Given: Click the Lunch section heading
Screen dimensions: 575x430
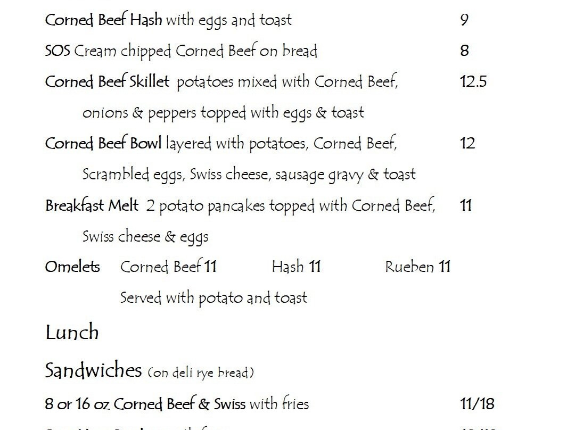Looking at the screenshot, I should tap(72, 333).
